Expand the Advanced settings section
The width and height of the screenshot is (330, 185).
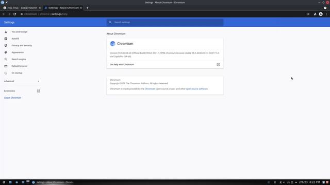[22, 81]
